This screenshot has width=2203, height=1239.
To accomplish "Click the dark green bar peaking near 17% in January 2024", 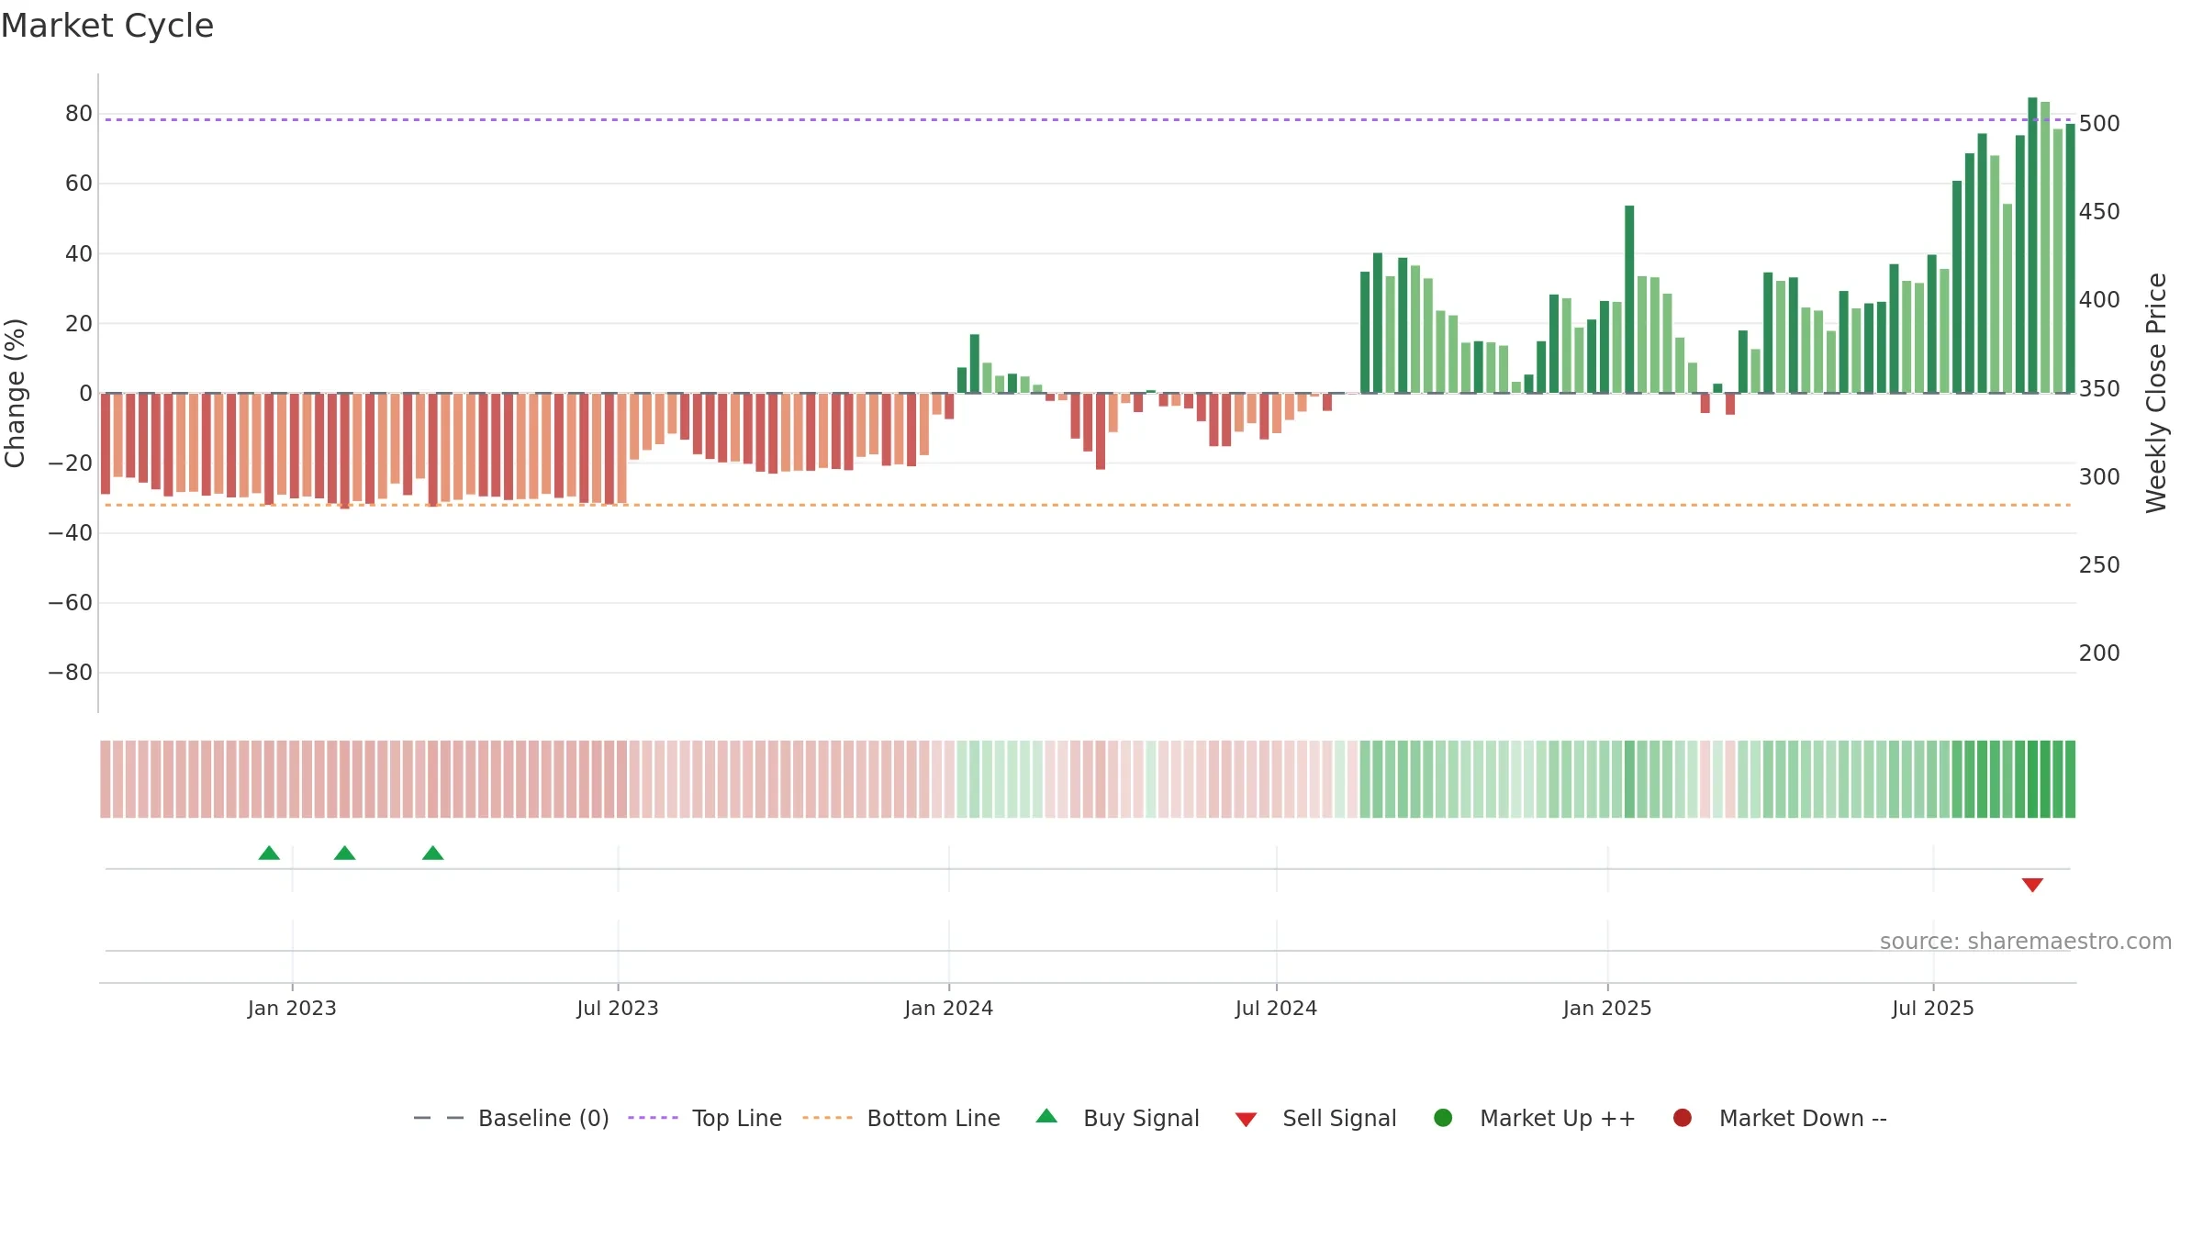I will pos(975,363).
